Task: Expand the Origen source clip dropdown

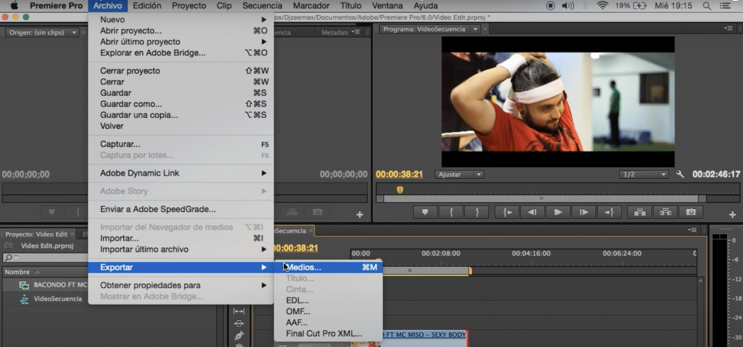Action: coord(74,32)
